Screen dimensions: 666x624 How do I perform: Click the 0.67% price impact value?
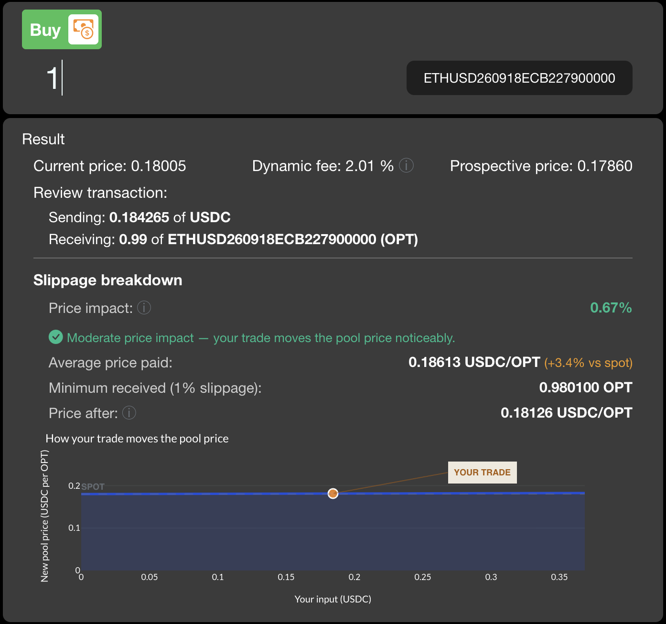[611, 308]
